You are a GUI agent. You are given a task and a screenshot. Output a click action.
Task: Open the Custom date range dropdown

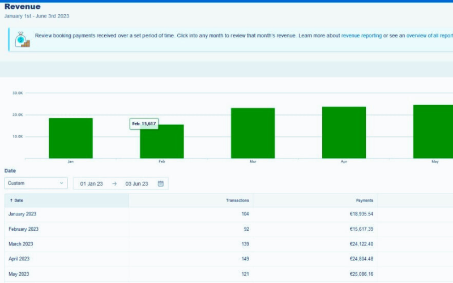point(36,183)
